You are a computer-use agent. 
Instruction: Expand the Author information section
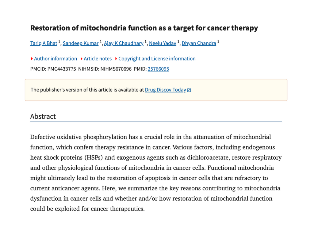click(x=56, y=59)
